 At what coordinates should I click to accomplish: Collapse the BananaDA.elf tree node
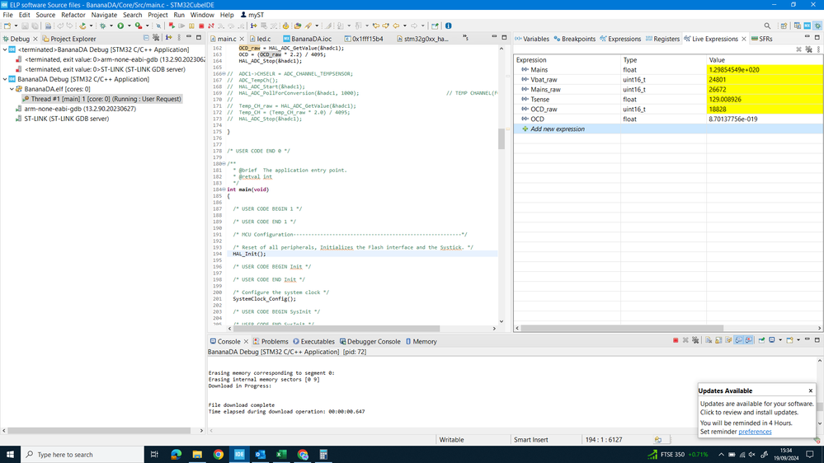(12, 89)
